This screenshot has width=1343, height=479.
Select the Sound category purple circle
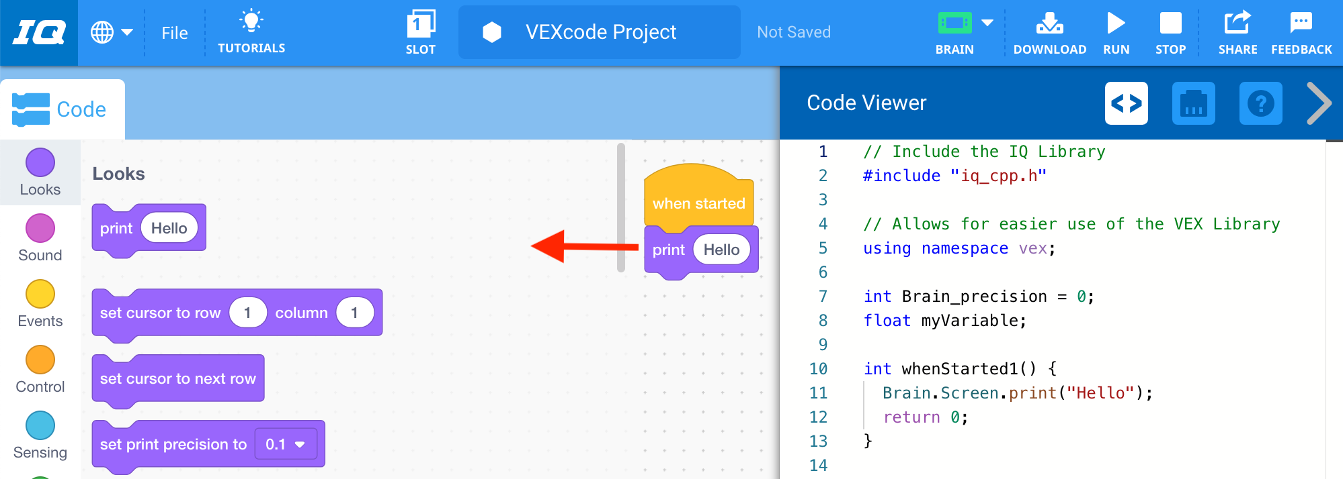[x=40, y=229]
